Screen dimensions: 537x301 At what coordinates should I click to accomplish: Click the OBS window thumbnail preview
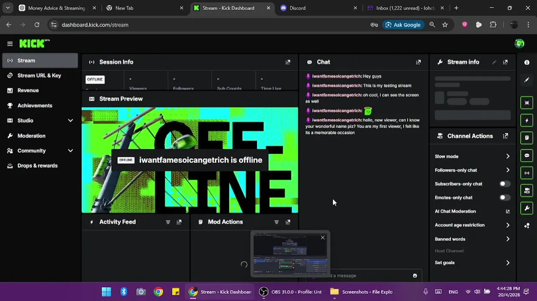[290, 254]
